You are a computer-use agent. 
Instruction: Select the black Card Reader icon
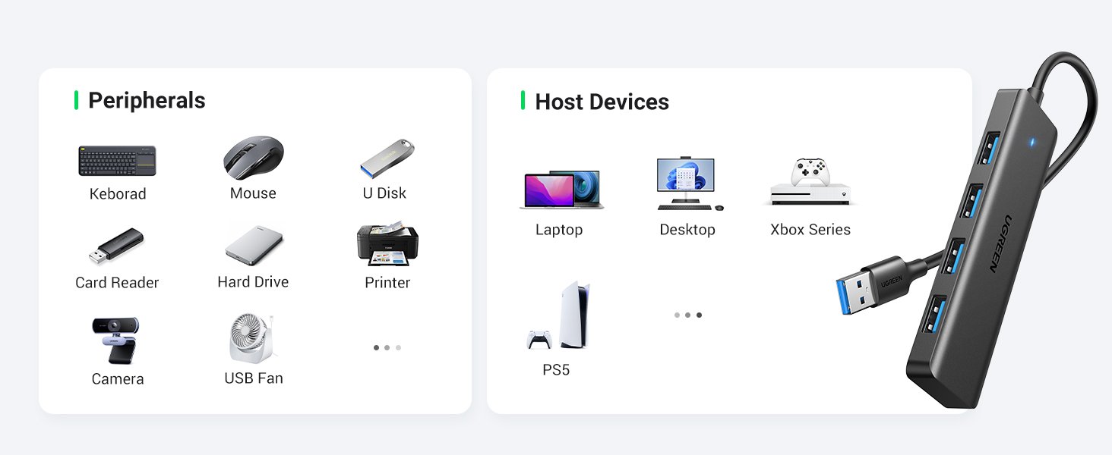116,246
